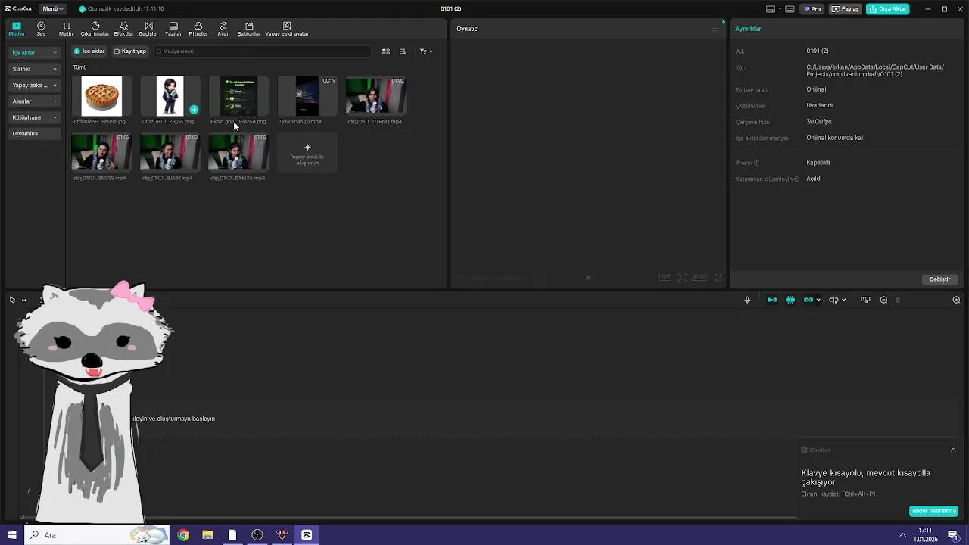Click the timeline zoom out icon
Screen dimensions: 969x545
click(x=883, y=300)
